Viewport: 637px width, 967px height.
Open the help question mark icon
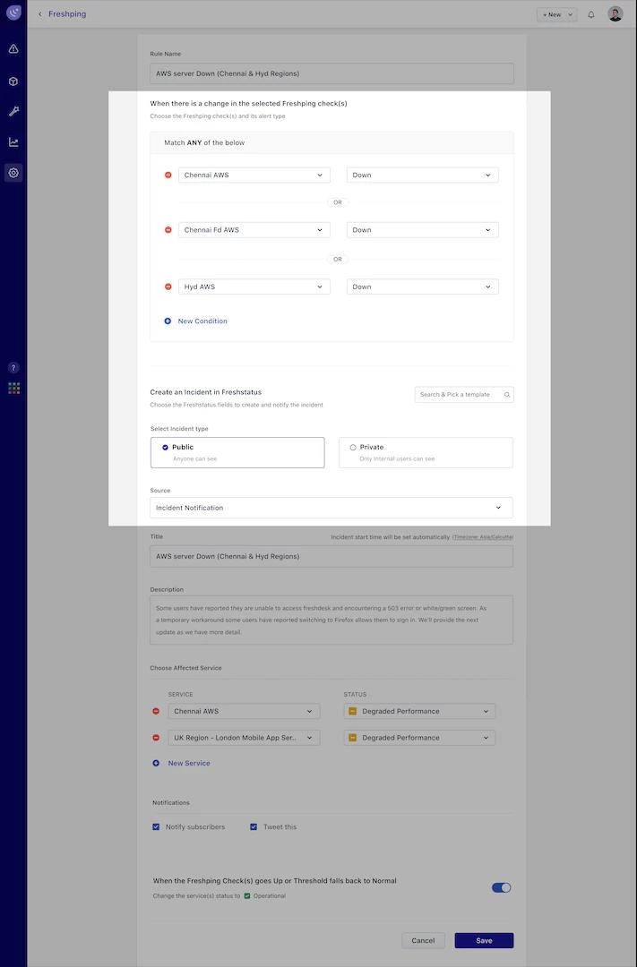tap(13, 368)
